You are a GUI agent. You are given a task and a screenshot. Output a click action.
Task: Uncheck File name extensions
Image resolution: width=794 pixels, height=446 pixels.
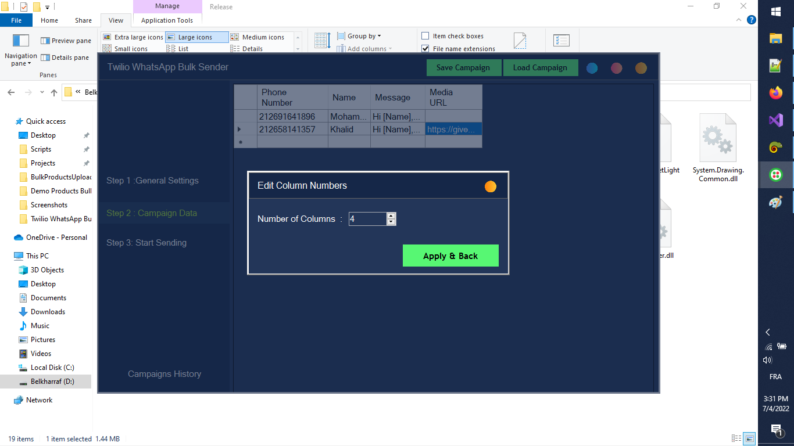[425, 49]
